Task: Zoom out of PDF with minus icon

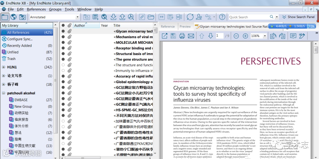Action: tap(236, 36)
